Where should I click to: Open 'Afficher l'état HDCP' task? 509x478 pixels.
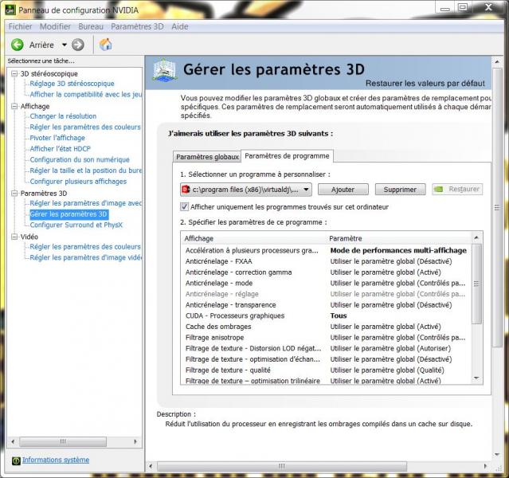coord(60,149)
